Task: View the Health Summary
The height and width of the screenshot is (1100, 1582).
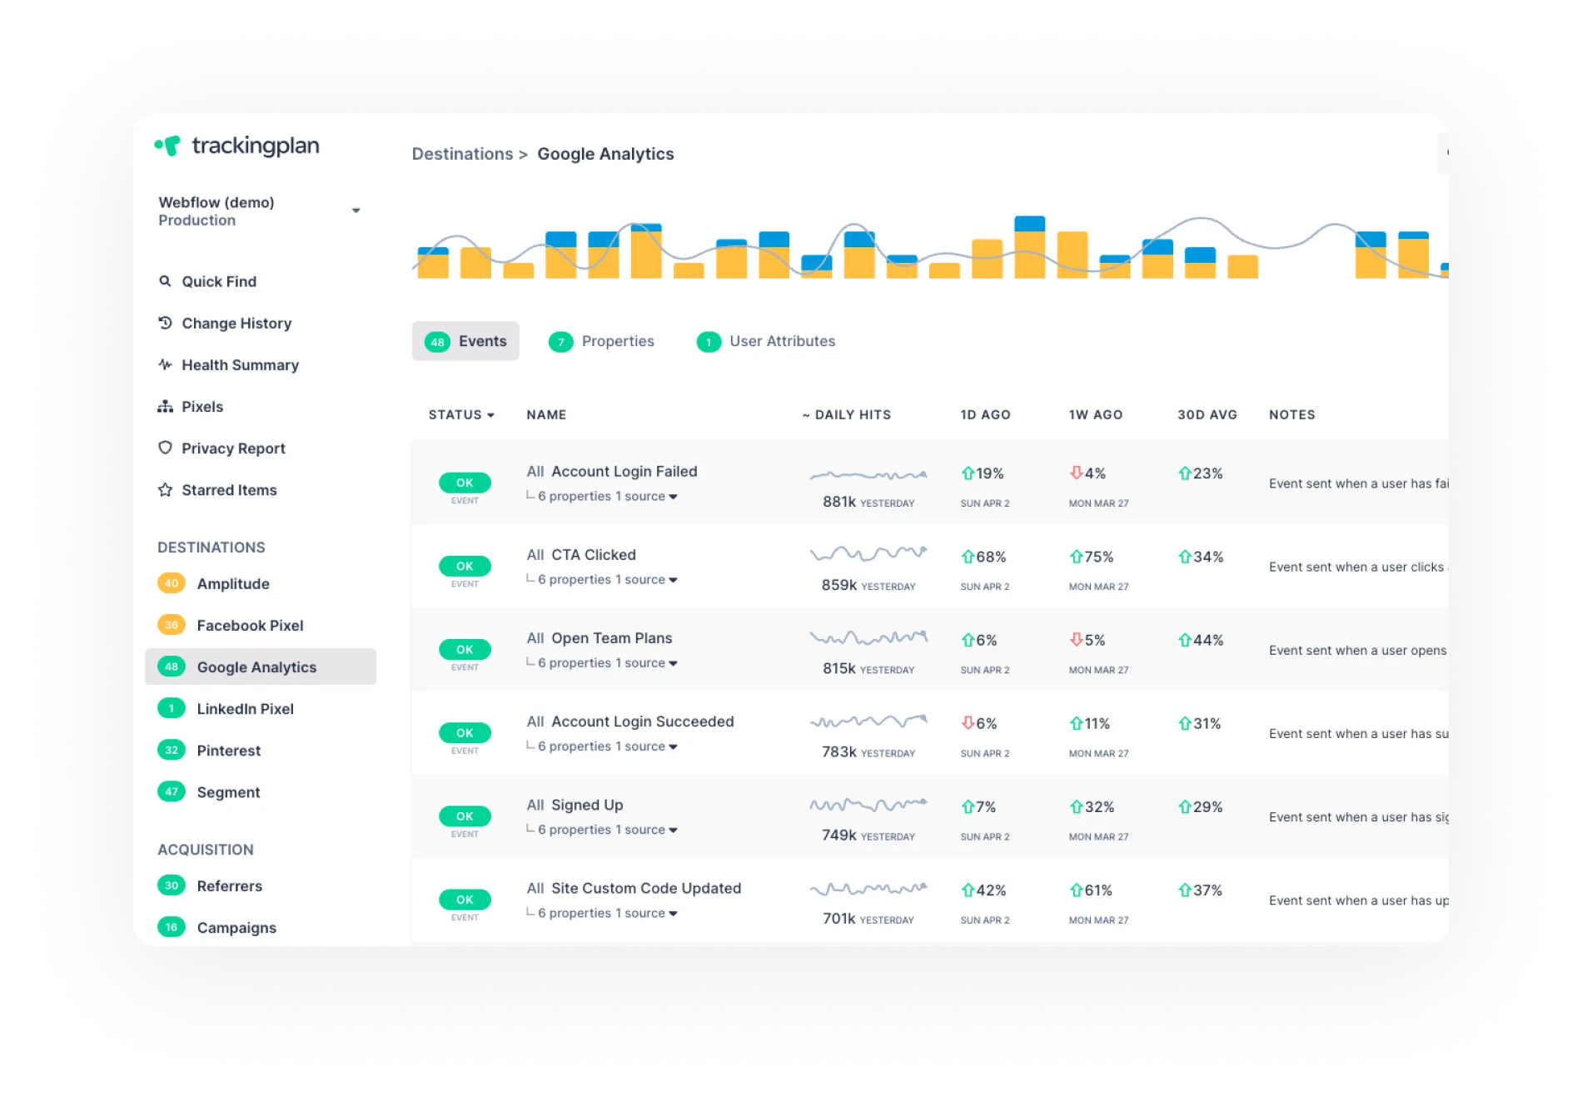Action: coord(240,364)
